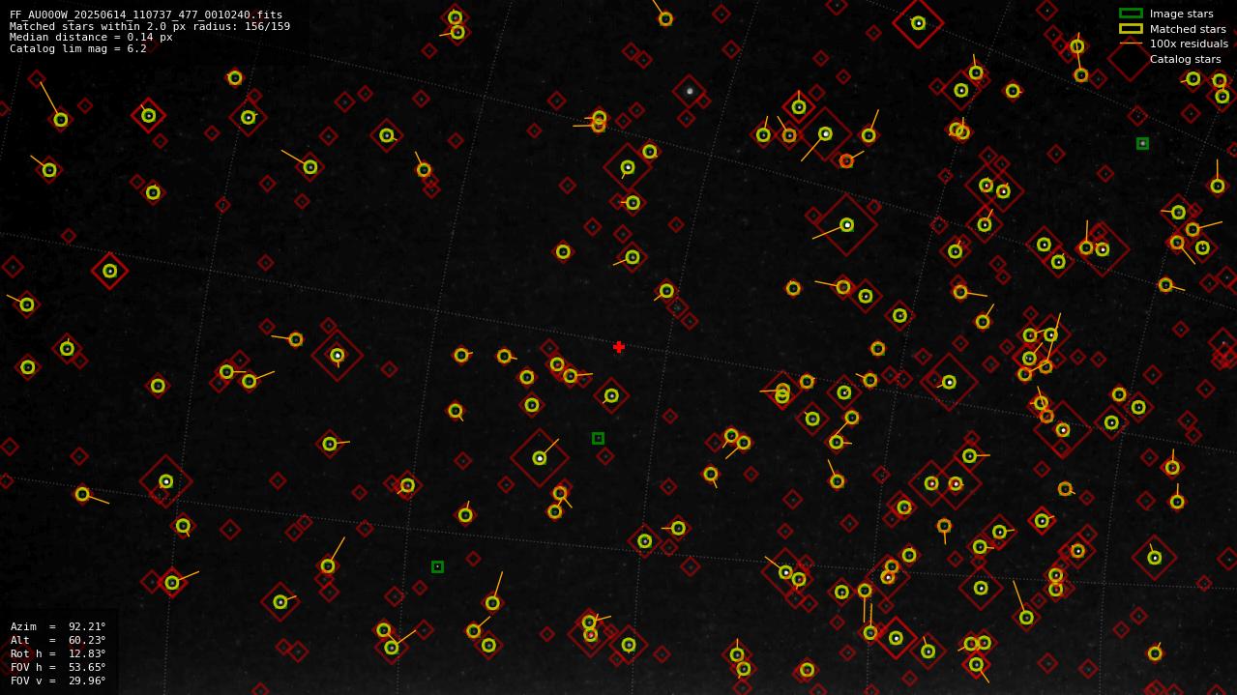
Task: Select the green unmatched star square beneath the legend
Action: click(1142, 143)
